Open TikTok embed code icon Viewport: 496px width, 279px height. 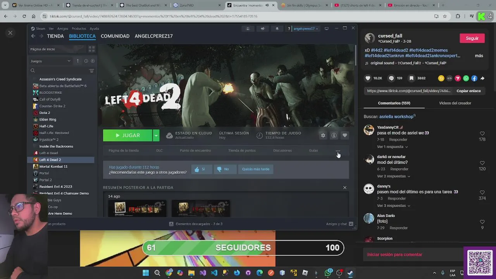click(449, 78)
